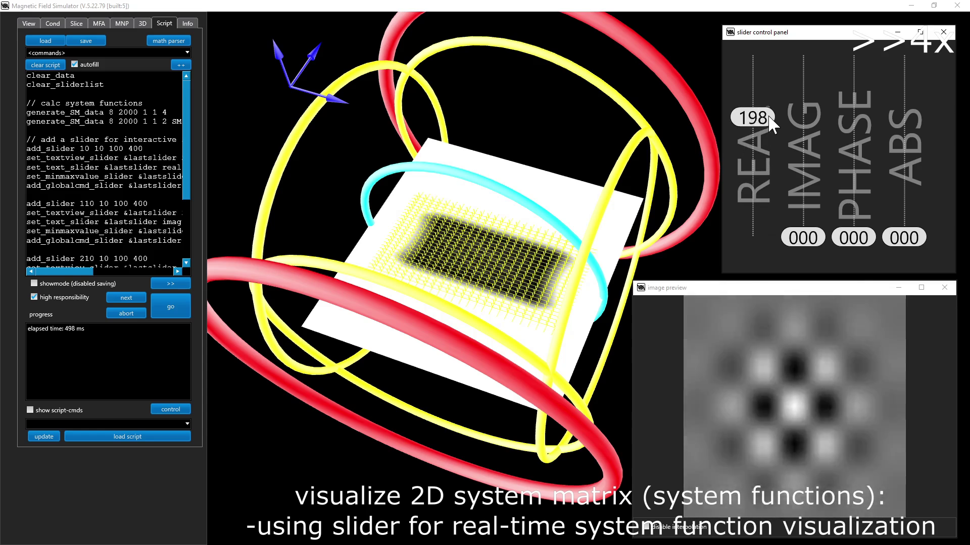Click script editor scroll-down arrow

[186, 262]
